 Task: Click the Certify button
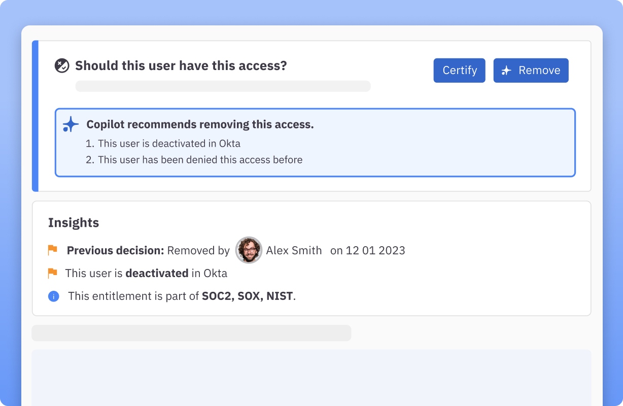tap(459, 71)
